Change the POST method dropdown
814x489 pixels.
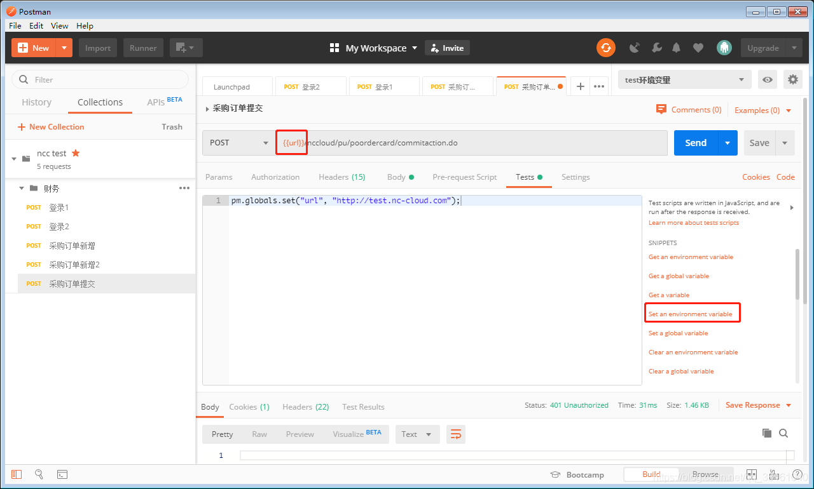238,143
